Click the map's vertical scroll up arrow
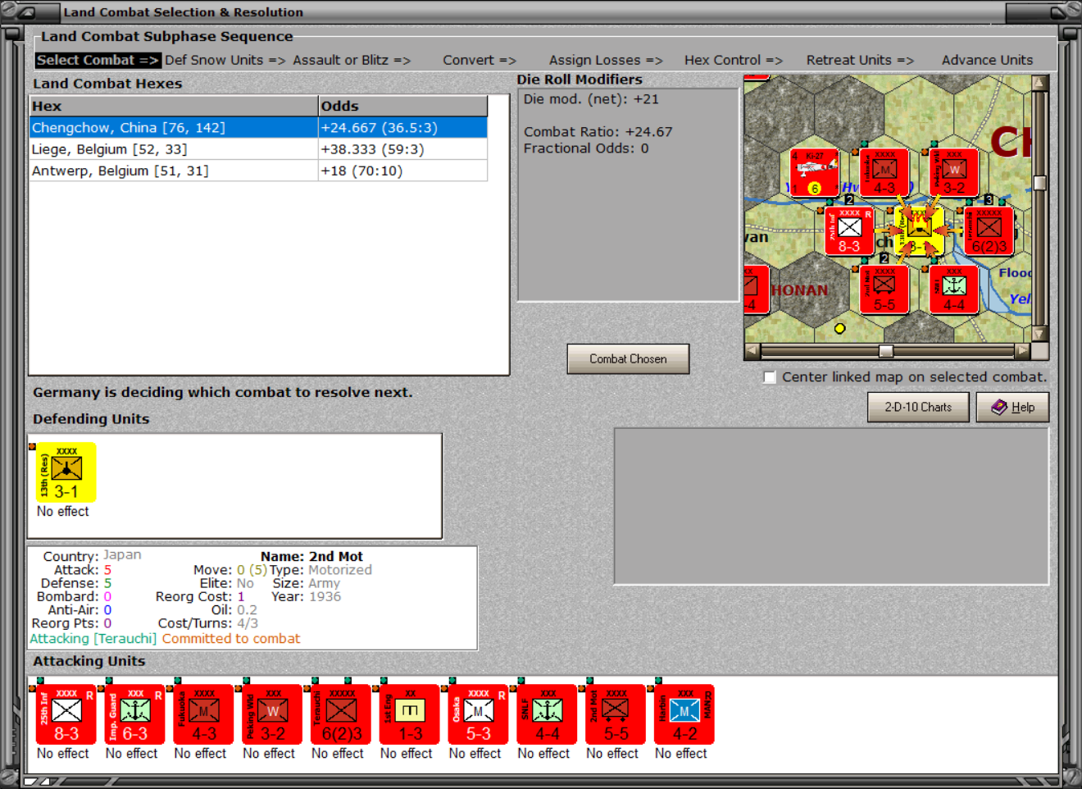Screen dimensions: 1082x789 [x=1039, y=83]
